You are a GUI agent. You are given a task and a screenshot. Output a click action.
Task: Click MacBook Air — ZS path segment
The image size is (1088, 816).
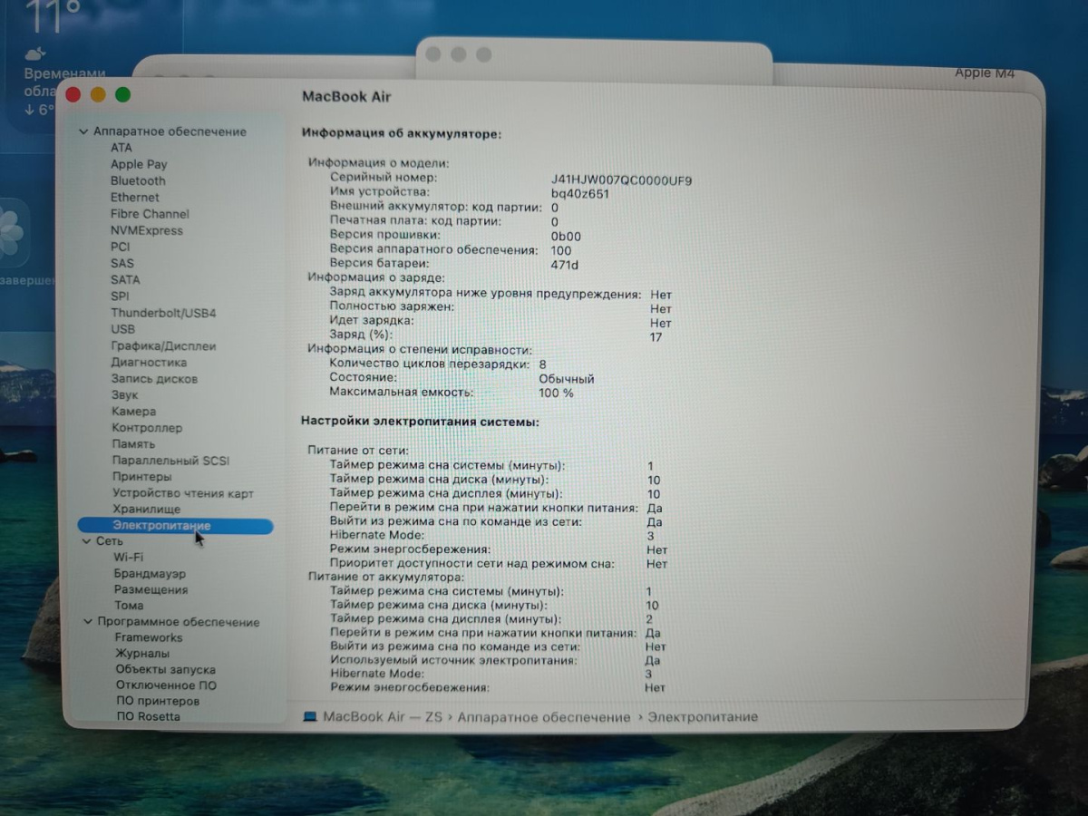pyautogui.click(x=383, y=717)
